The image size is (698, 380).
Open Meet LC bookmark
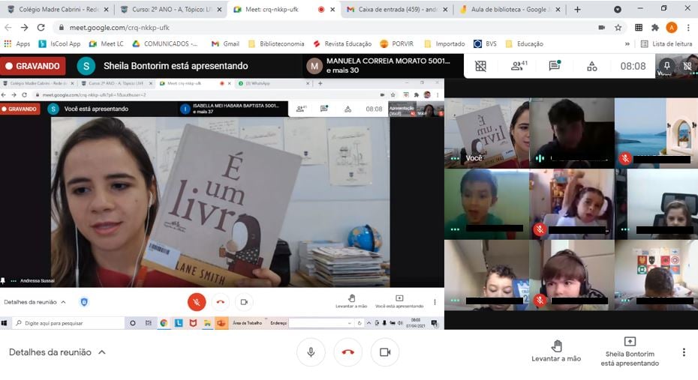point(106,43)
